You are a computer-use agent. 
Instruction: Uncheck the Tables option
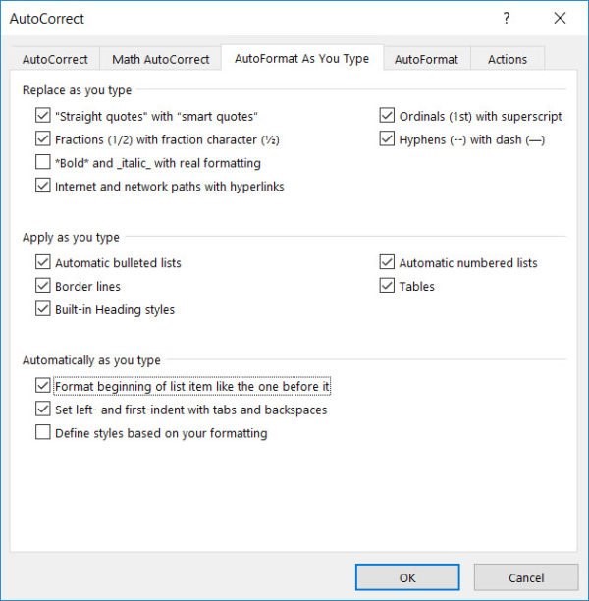click(x=387, y=286)
